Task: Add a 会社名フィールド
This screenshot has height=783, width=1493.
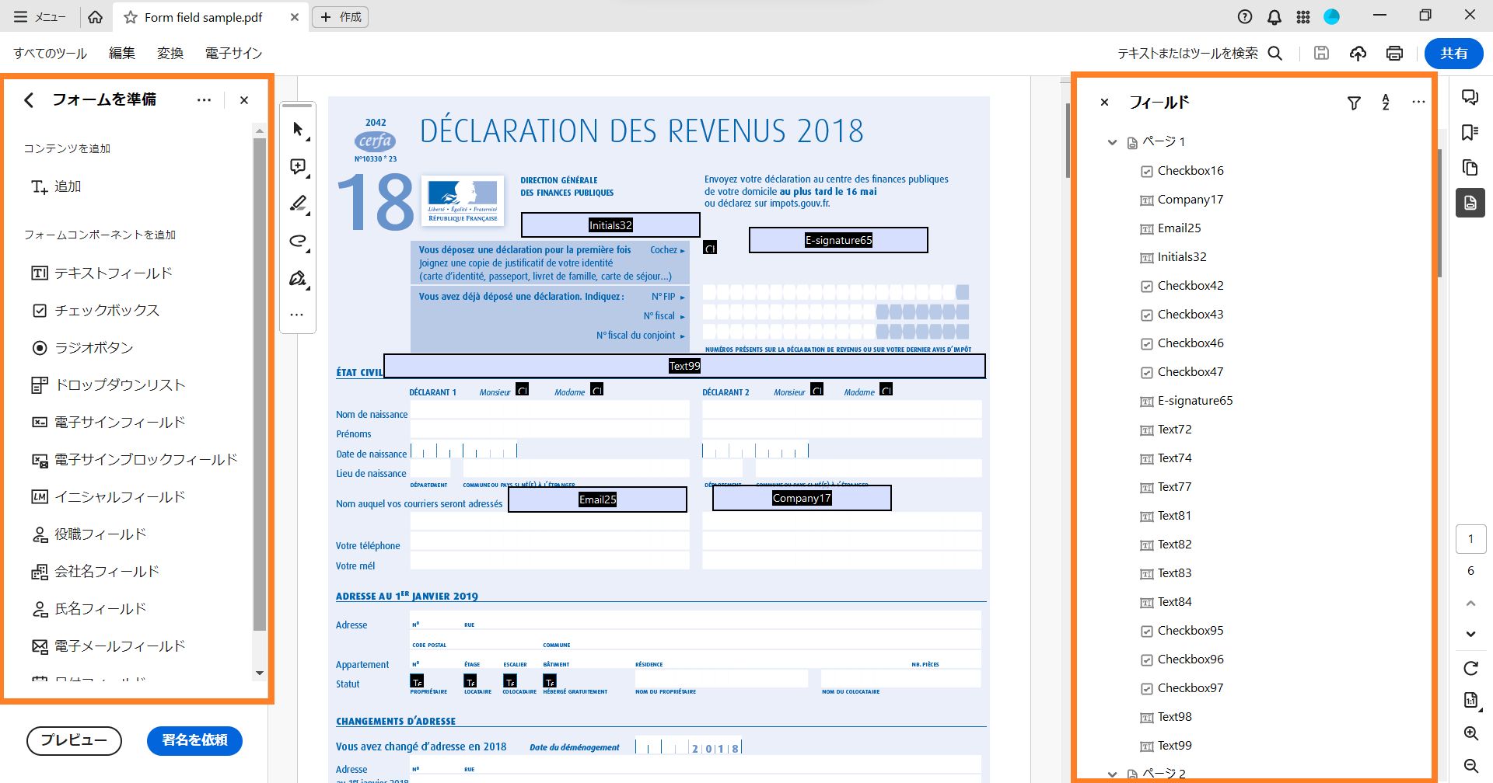Action: (95, 572)
